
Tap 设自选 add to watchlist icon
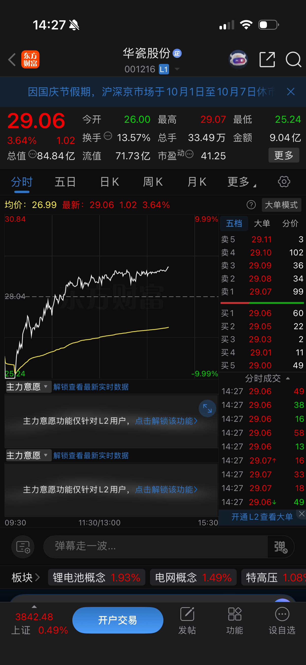click(282, 621)
